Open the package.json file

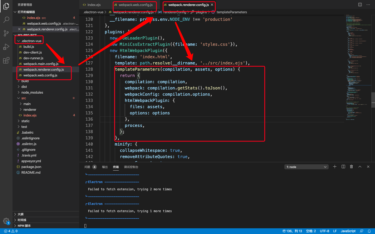click(46, 167)
